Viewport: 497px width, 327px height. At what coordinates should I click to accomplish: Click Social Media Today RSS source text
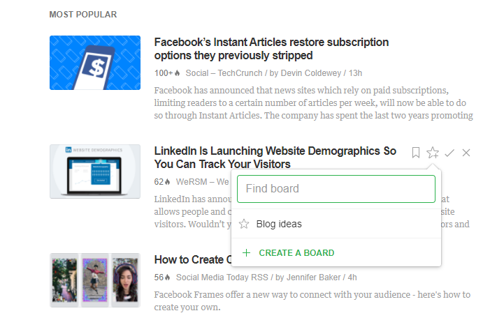[222, 277]
